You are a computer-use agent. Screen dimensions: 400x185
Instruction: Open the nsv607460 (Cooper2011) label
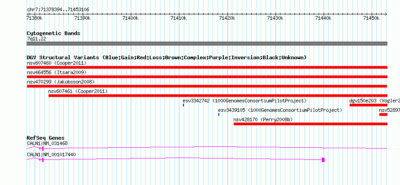57,63
